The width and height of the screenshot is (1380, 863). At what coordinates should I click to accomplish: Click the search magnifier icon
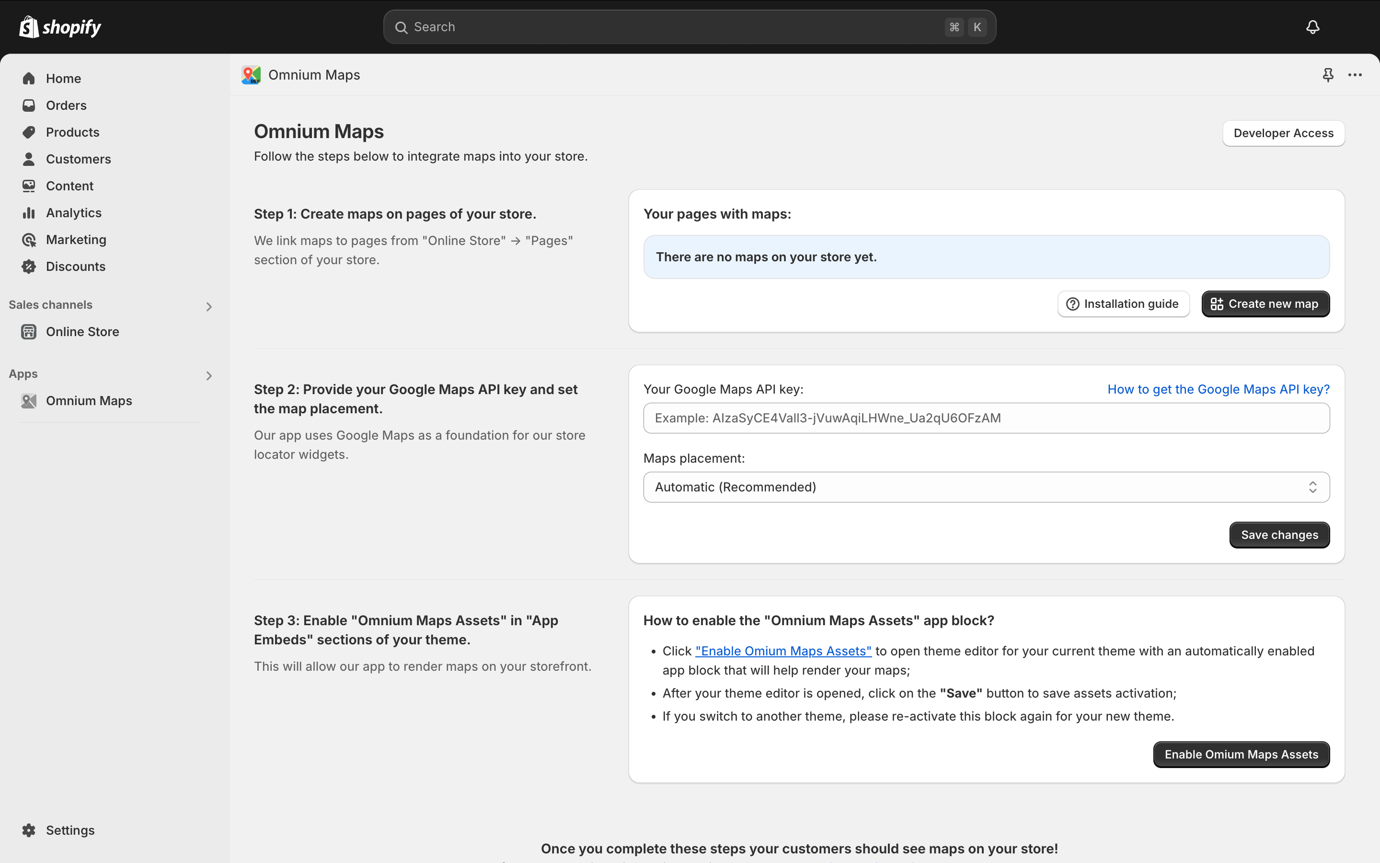click(401, 27)
